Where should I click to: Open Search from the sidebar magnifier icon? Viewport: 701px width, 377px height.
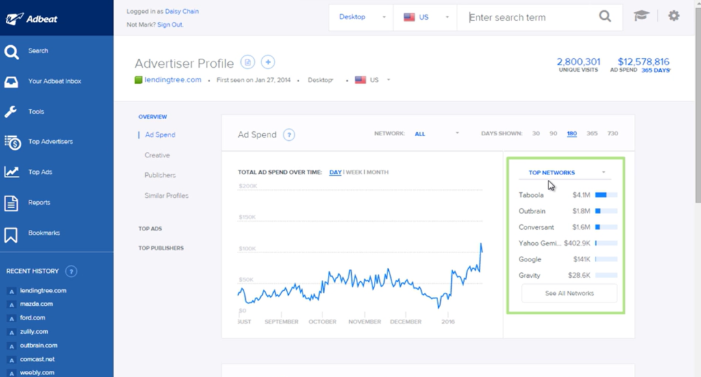(12, 52)
